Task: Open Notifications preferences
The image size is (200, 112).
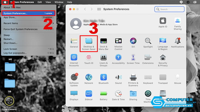Action: click(177, 43)
